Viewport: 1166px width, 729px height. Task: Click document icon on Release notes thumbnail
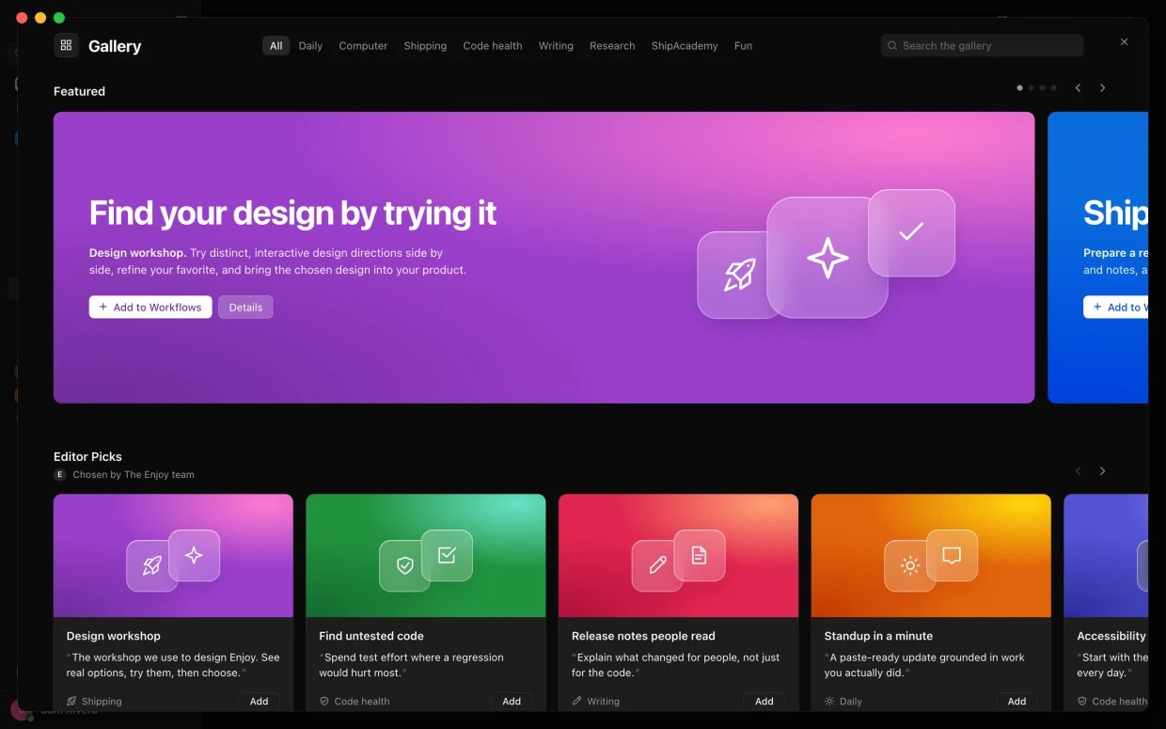click(x=699, y=555)
